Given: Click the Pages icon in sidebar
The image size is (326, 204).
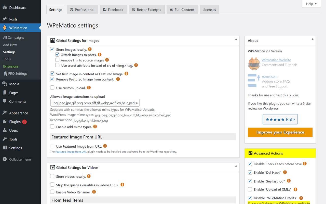Looking at the screenshot, I should [x=5, y=93].
